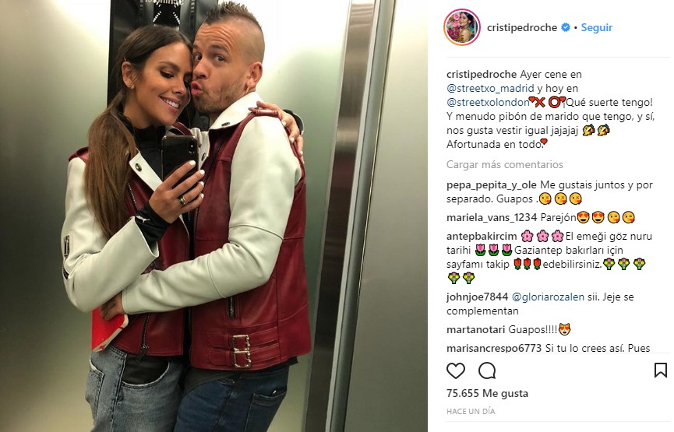Click the blue verified badge
Screen dimensions: 674x432
click(566, 27)
